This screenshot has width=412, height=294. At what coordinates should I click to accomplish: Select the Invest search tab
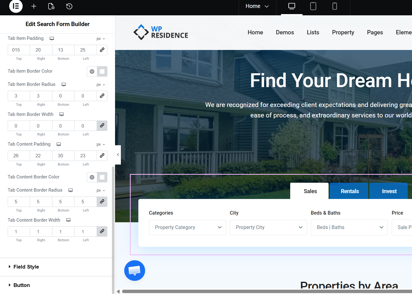click(389, 191)
